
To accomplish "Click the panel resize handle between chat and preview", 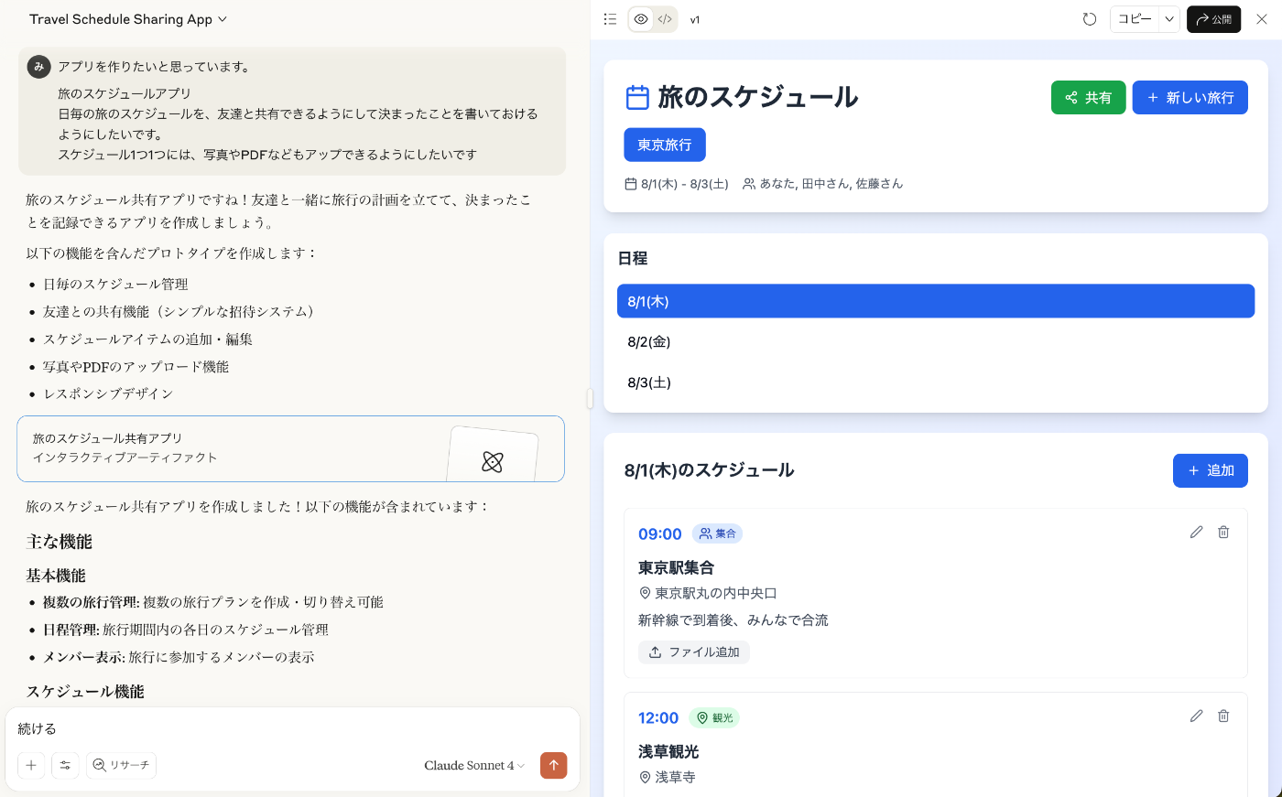I will 590,398.
